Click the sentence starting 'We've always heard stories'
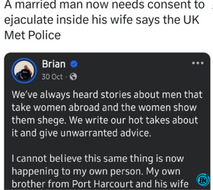 [x=107, y=95]
